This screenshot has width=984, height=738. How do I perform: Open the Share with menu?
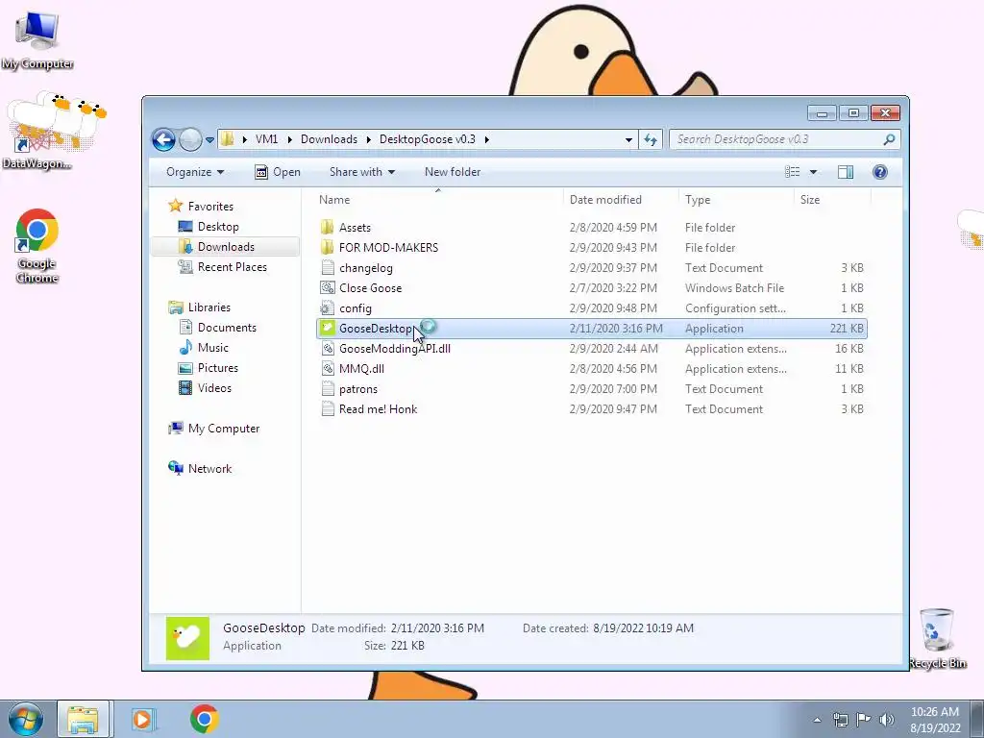362,172
